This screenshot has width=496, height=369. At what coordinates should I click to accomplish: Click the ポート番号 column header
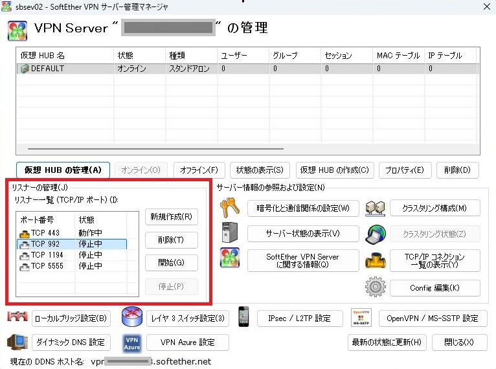point(46,219)
